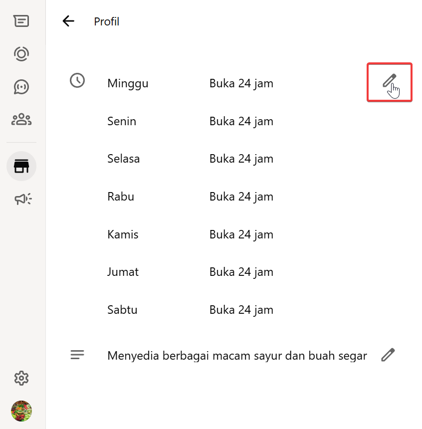The image size is (422, 429).
Task: Click the Sabtu 'Buka 24 jam' text
Action: pyautogui.click(x=241, y=310)
